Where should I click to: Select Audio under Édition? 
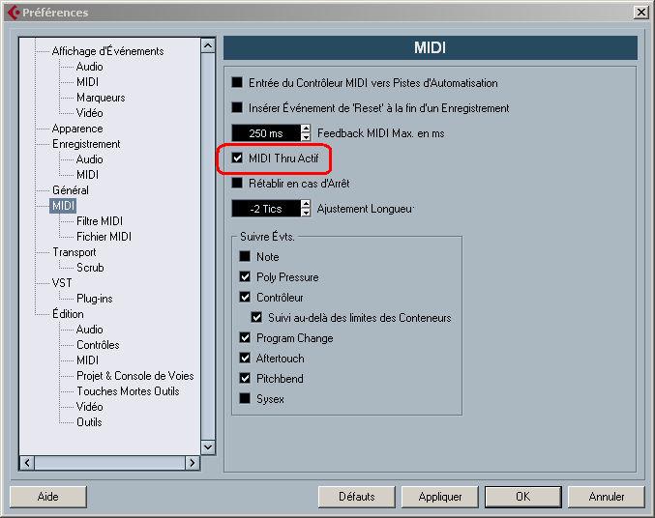[89, 329]
